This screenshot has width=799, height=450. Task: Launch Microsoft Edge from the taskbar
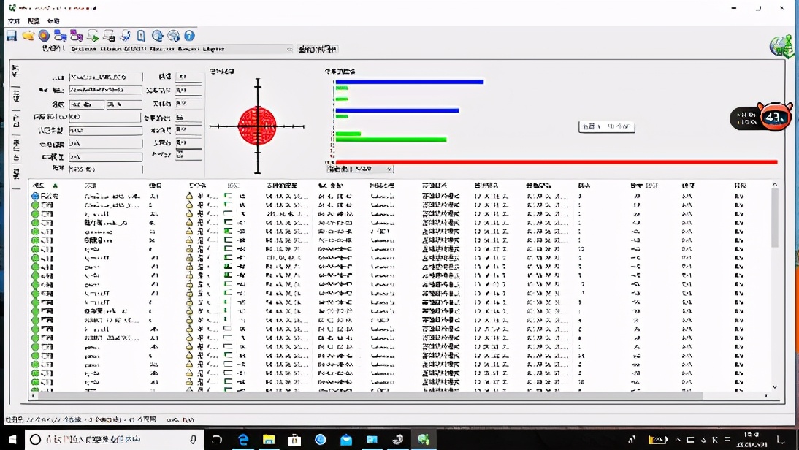click(x=244, y=440)
